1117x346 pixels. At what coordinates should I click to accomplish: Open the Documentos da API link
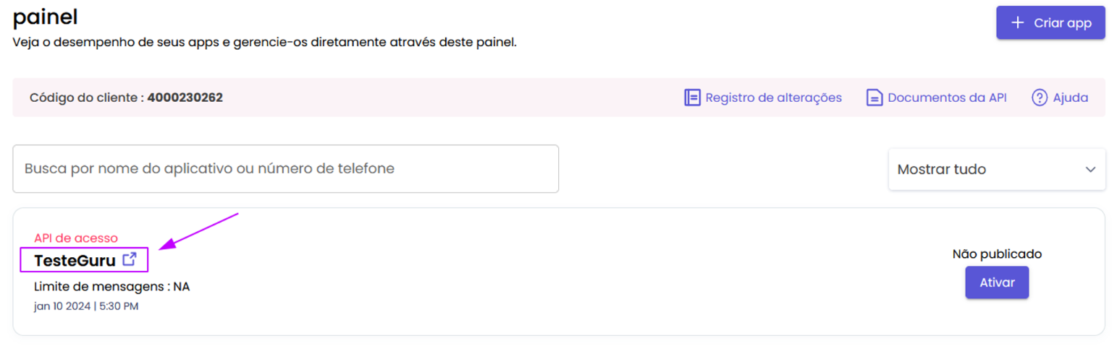tap(937, 98)
